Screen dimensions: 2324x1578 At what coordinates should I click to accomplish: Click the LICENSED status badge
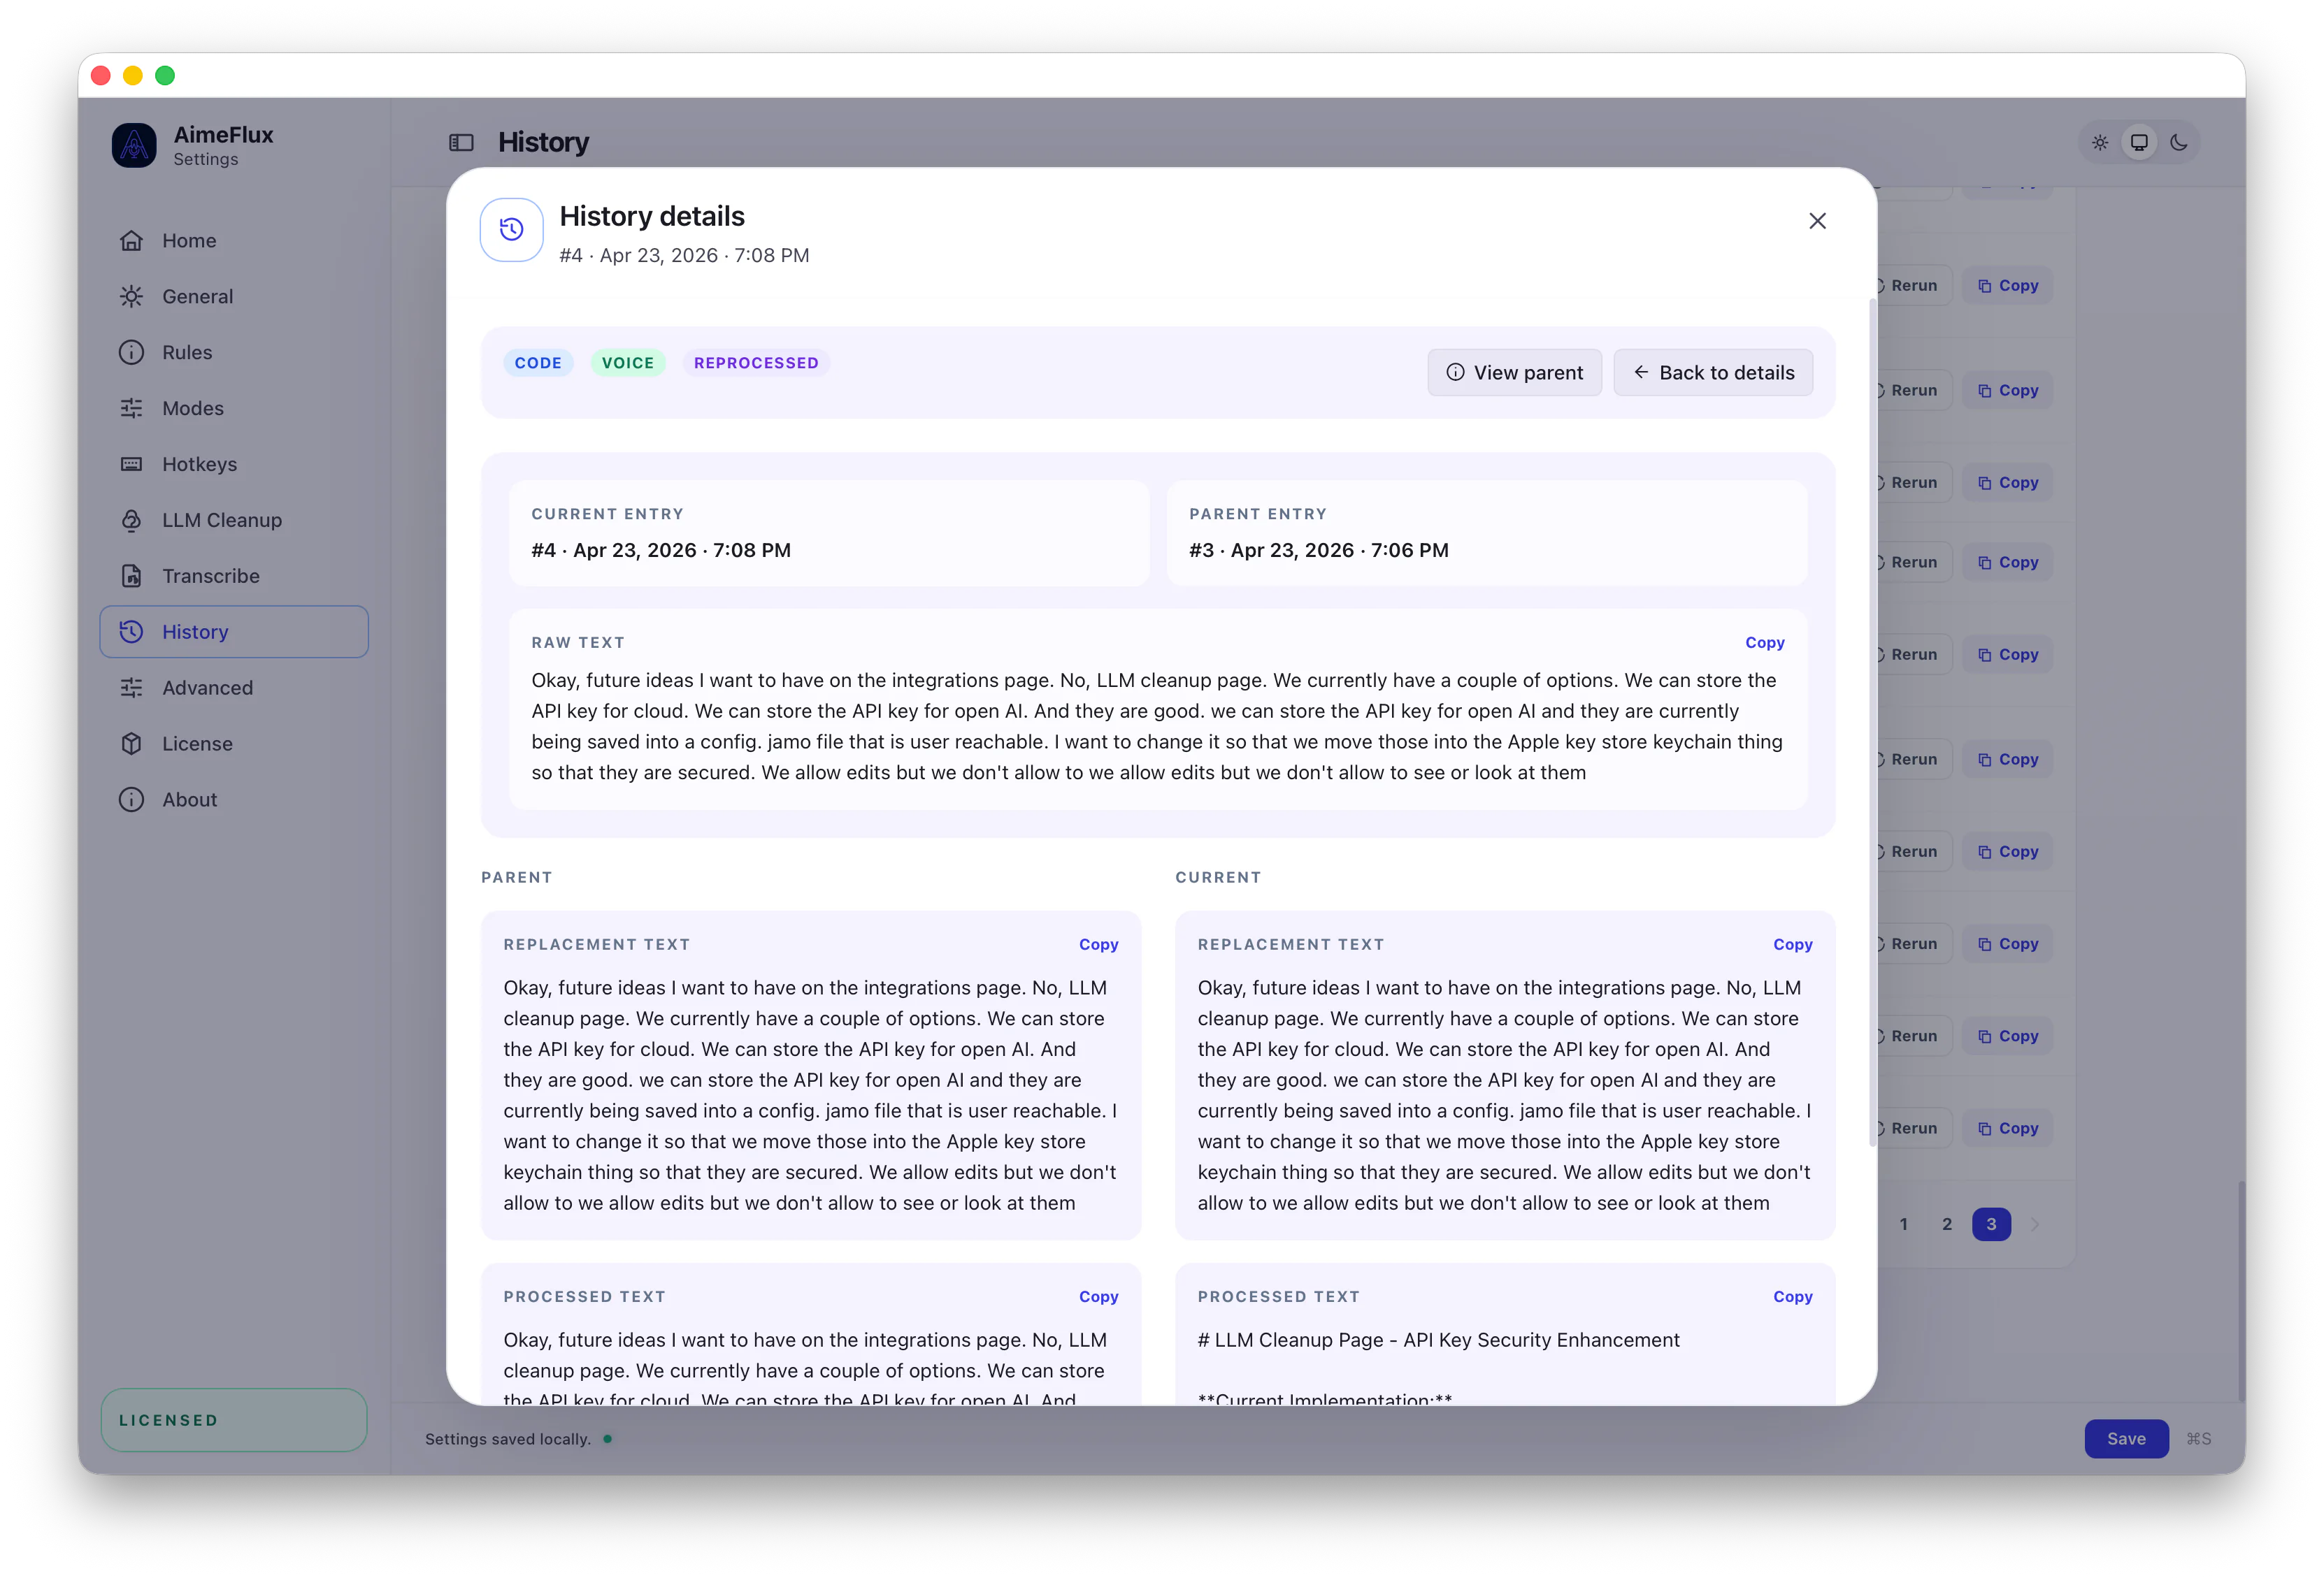[234, 1420]
